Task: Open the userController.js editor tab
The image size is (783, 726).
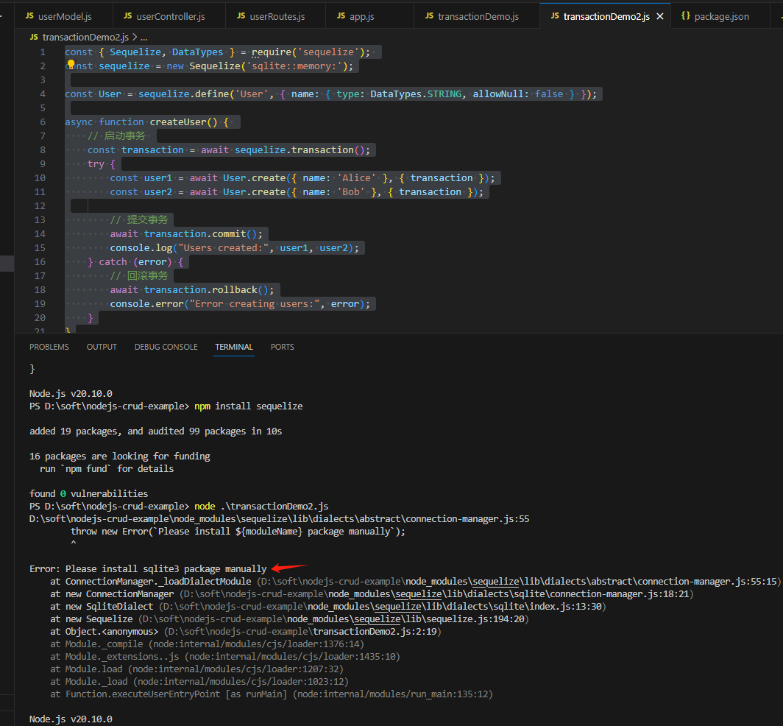Action: tap(164, 16)
